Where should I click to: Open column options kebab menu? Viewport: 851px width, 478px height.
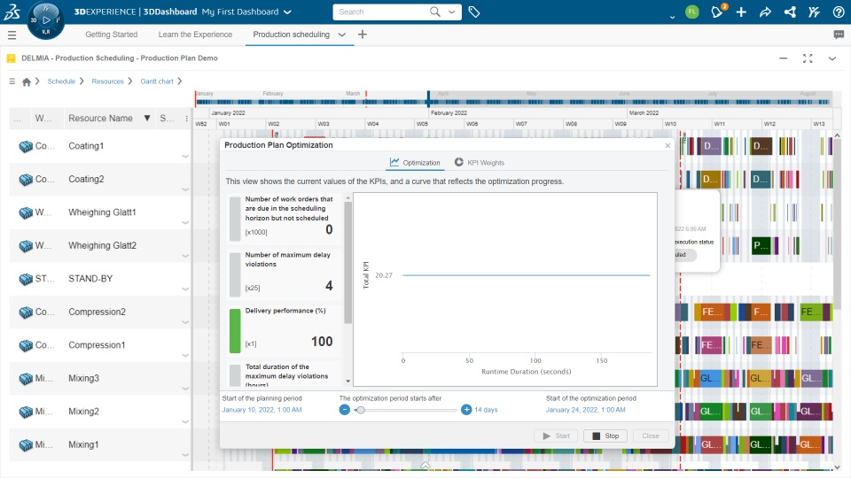click(187, 118)
